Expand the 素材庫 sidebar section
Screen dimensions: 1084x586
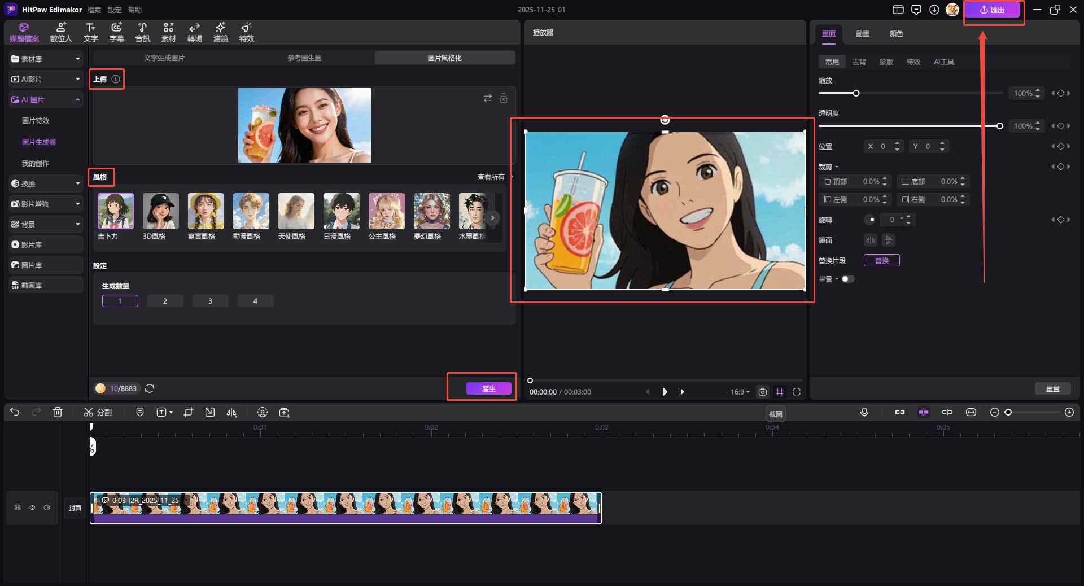[46, 59]
